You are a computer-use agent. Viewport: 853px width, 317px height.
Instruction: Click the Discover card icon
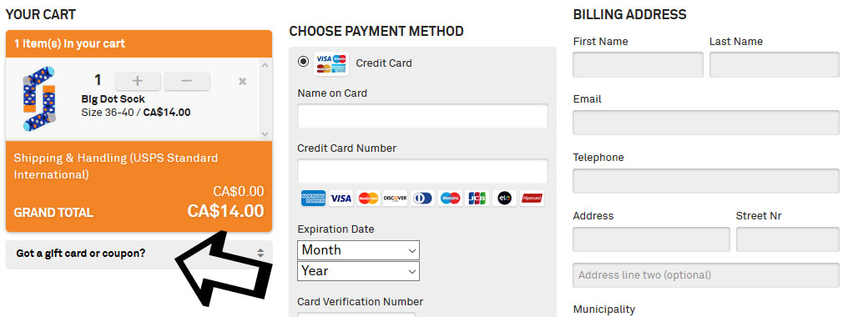click(x=396, y=199)
